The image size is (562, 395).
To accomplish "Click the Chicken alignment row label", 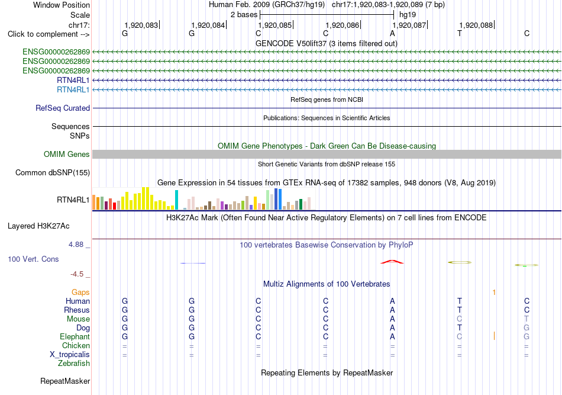I will tap(76, 345).
